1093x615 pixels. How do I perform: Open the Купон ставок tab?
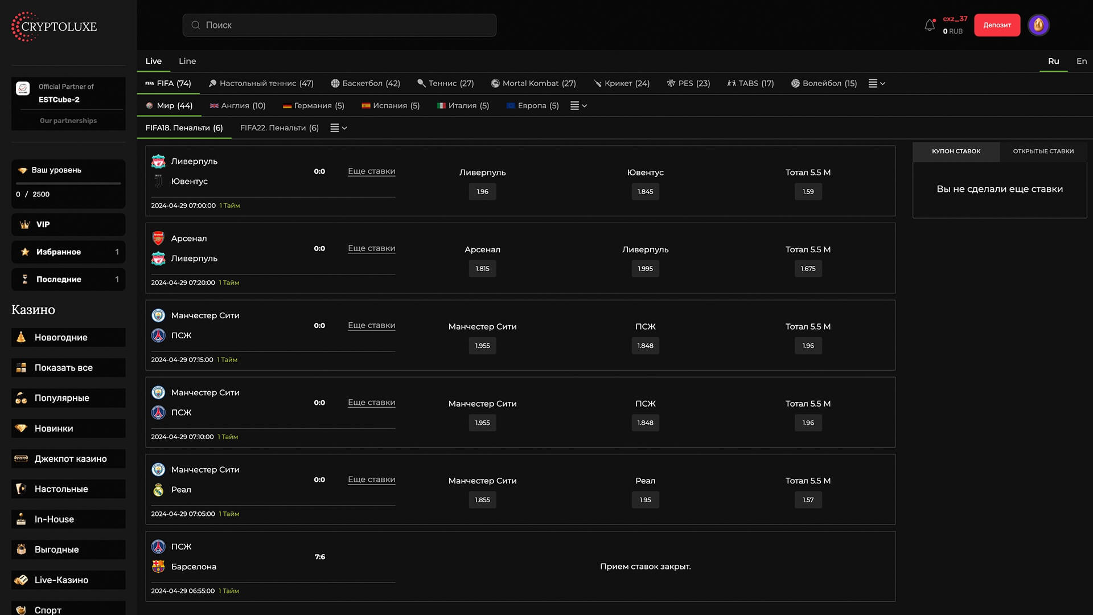[x=956, y=151]
